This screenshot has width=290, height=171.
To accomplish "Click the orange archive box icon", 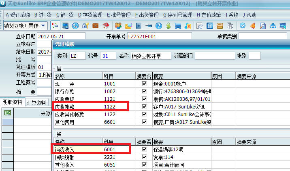I will pyautogui.click(x=220, y=26).
